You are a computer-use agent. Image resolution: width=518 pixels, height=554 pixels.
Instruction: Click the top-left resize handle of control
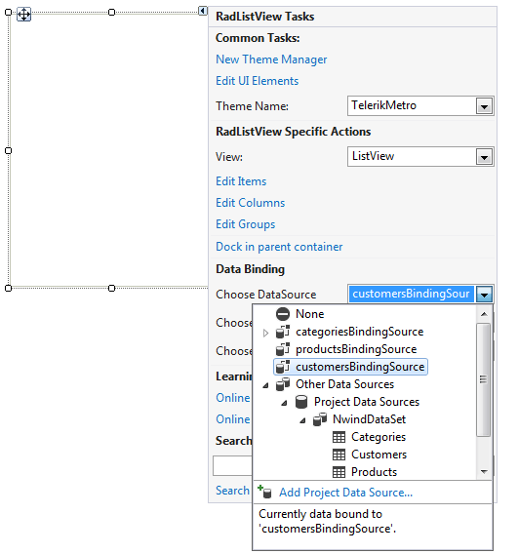click(8, 13)
